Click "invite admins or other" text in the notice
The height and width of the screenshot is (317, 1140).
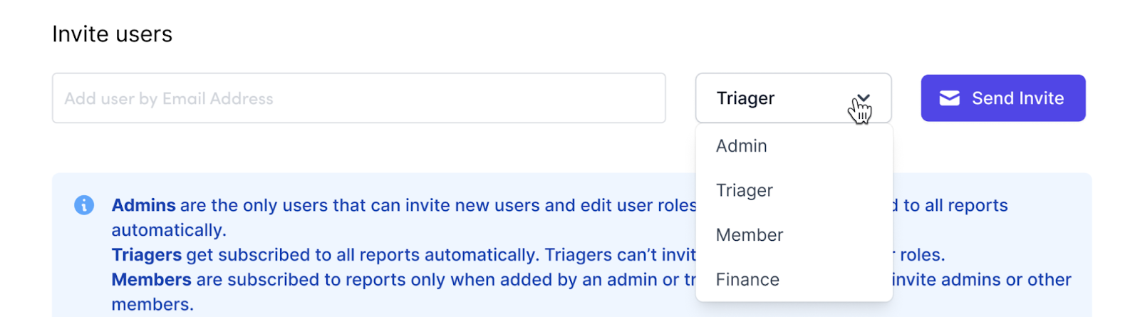tap(981, 279)
